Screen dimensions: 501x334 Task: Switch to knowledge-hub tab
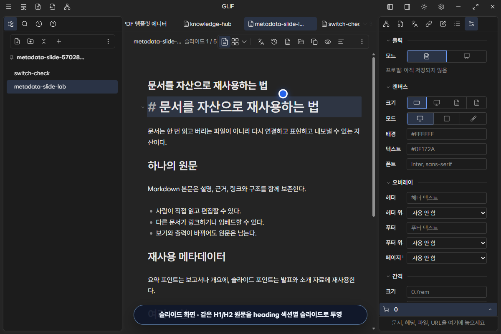click(207, 24)
